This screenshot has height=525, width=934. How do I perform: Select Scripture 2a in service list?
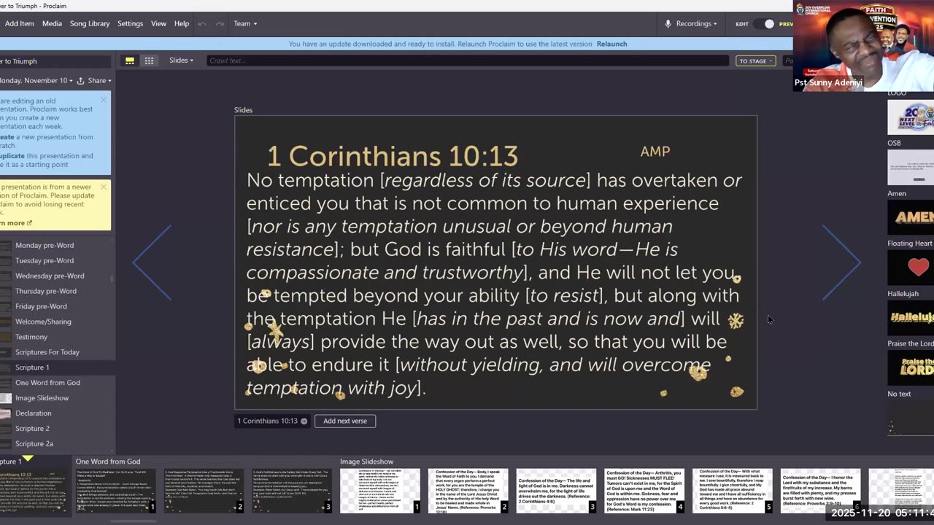[x=34, y=444]
